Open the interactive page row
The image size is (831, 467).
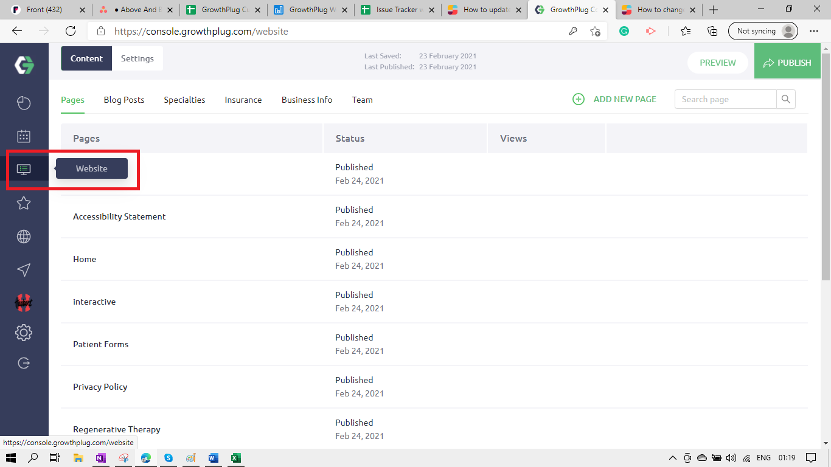click(434, 302)
